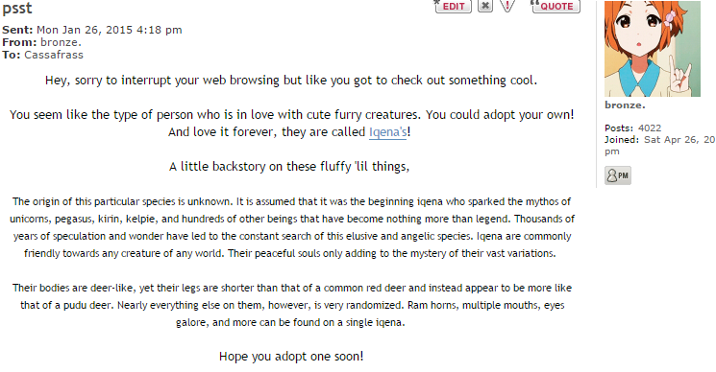
Task: Select recipient Cassafrass in To field
Action: click(x=54, y=55)
